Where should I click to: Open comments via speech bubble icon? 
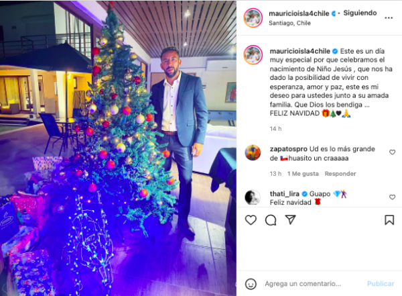271,220
